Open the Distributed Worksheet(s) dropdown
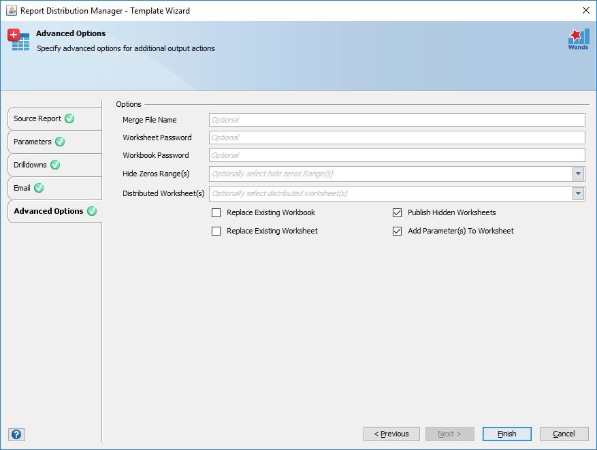This screenshot has width=597, height=450. point(579,193)
